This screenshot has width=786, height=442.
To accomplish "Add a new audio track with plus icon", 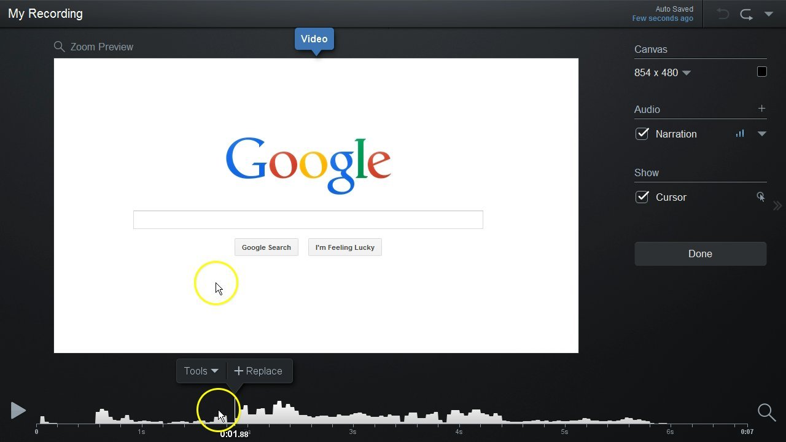I will coord(762,109).
